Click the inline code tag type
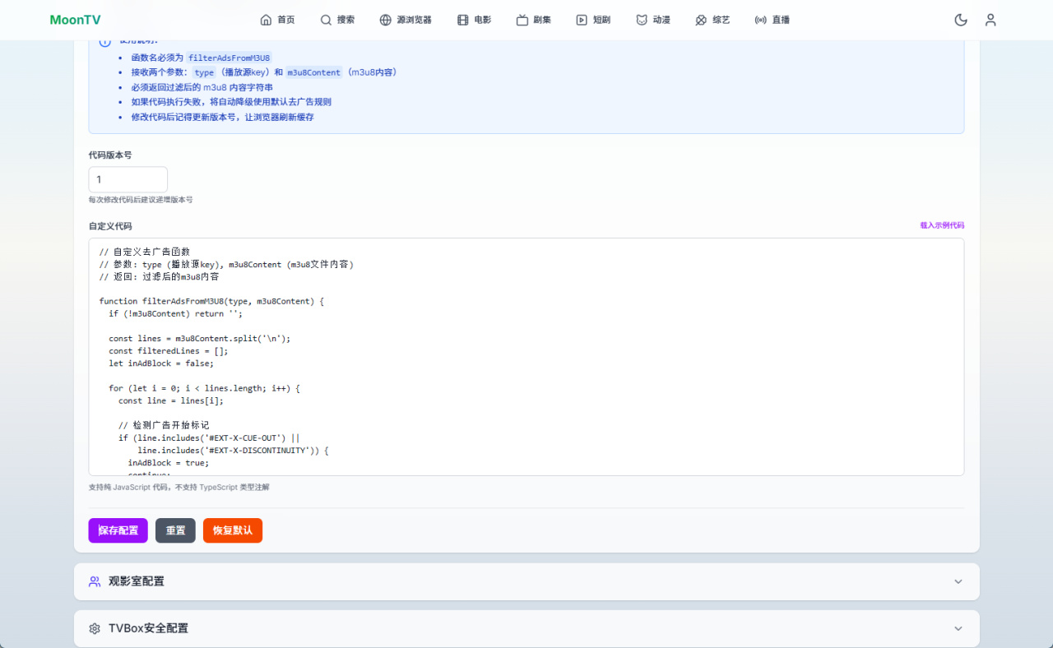 pos(204,72)
